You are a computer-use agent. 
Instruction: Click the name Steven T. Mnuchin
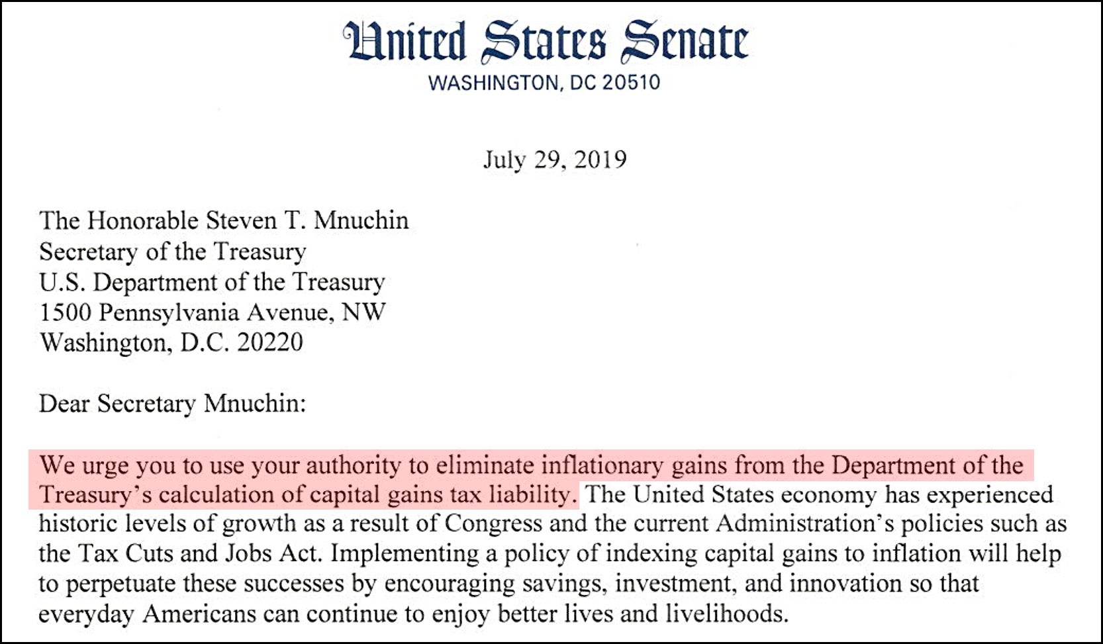(x=307, y=220)
